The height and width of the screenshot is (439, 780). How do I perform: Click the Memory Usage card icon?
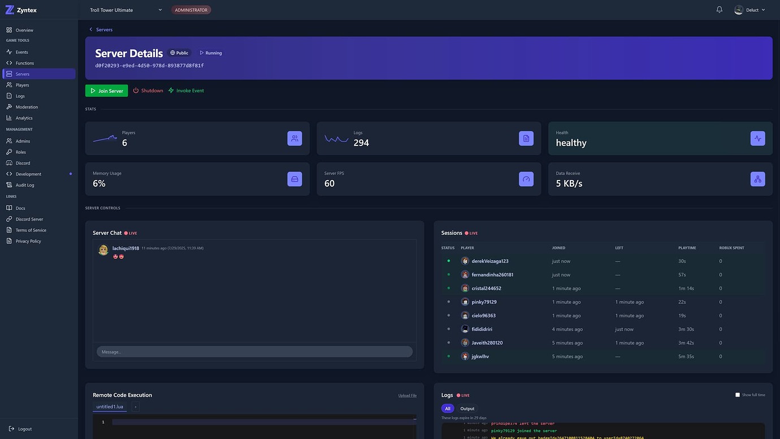(294, 179)
